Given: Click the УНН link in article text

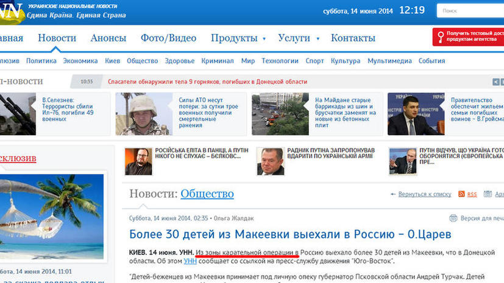Looking at the screenshot, I should click(x=190, y=261).
